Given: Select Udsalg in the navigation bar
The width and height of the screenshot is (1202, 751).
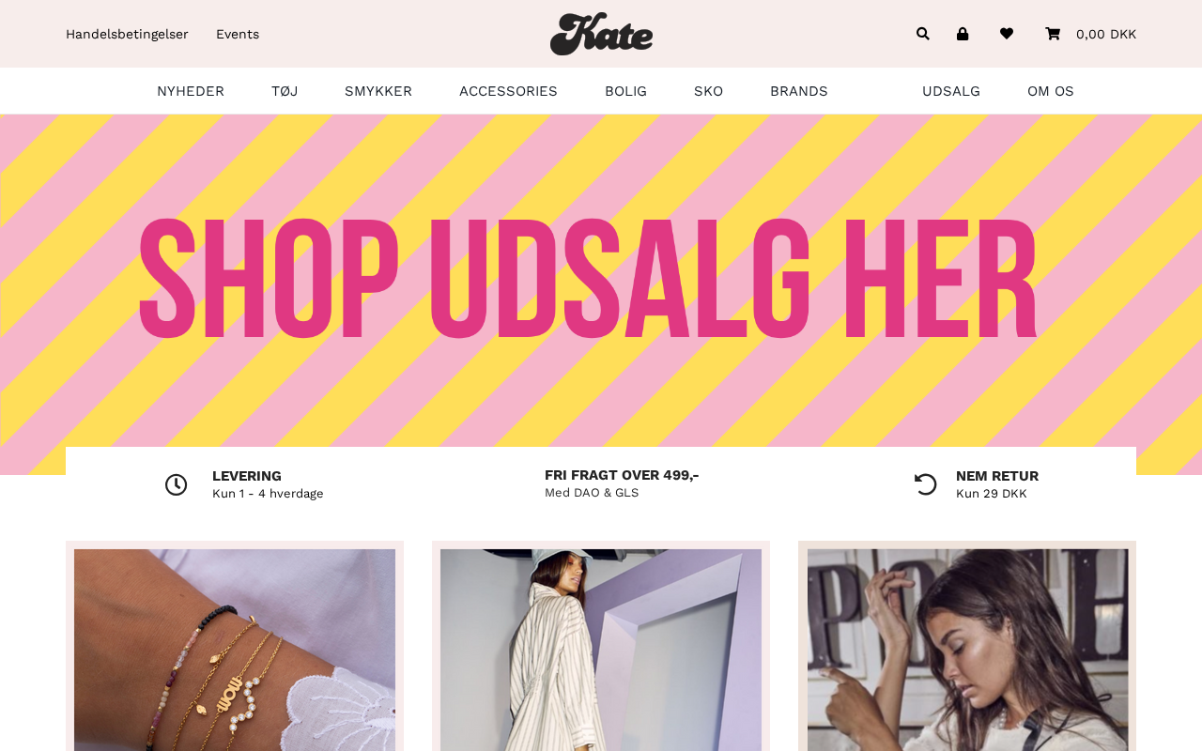Looking at the screenshot, I should [x=951, y=91].
